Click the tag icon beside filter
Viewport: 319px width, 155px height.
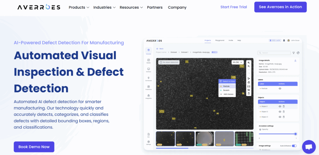(298, 53)
